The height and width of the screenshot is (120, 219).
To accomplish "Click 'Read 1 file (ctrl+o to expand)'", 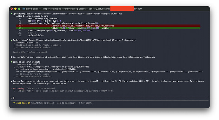I will pos(30,52).
